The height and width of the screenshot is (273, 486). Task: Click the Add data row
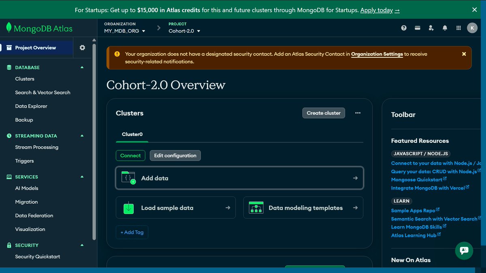[x=239, y=178]
